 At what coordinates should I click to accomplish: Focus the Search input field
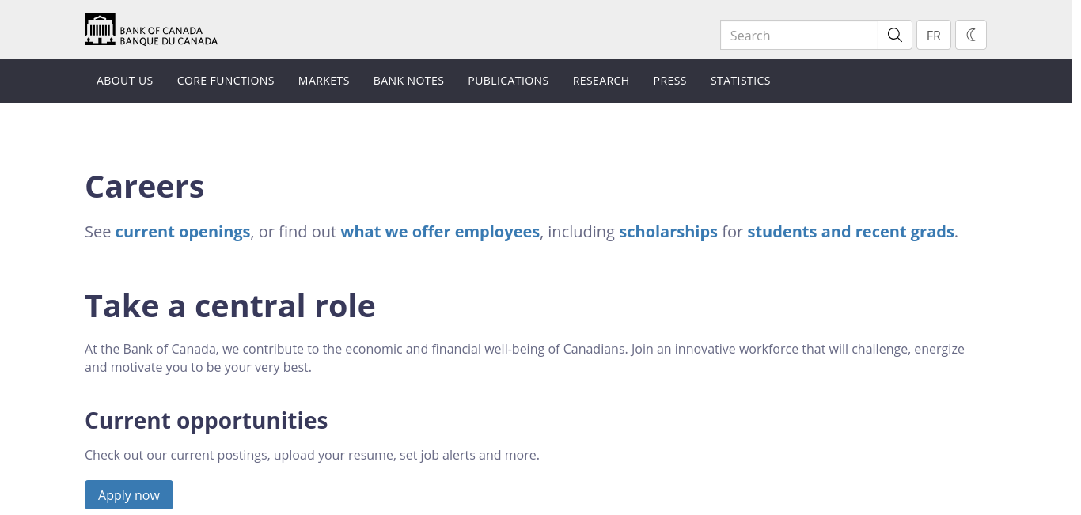799,35
